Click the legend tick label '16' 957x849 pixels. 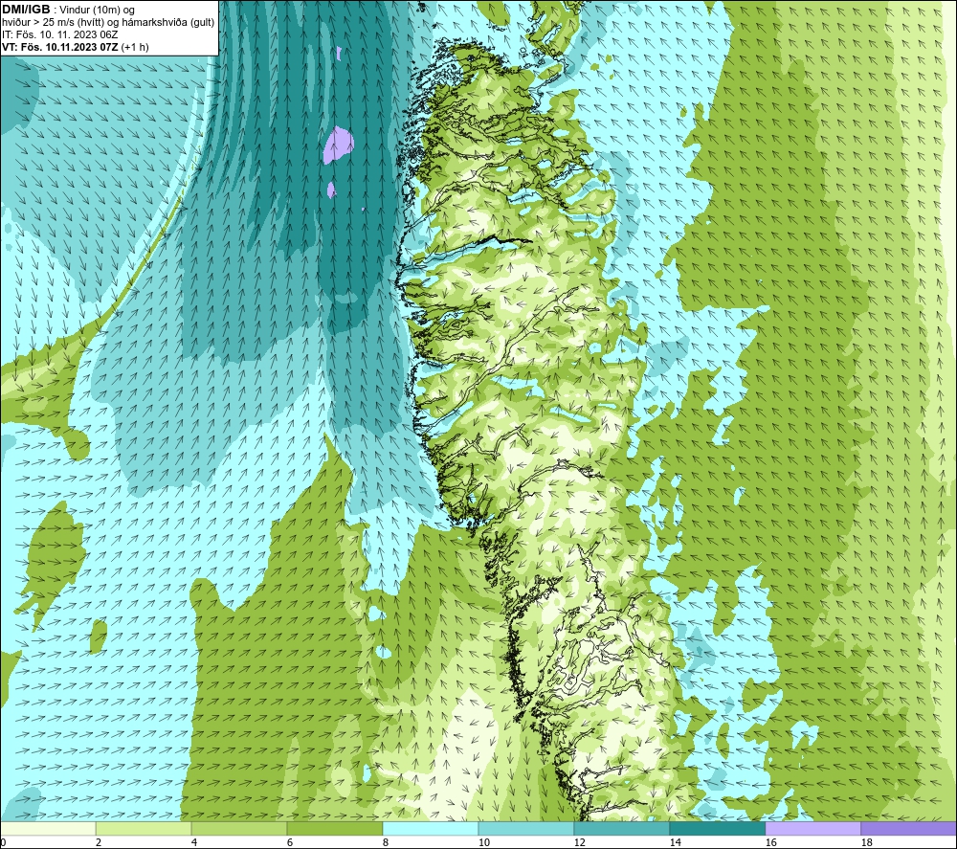point(770,843)
